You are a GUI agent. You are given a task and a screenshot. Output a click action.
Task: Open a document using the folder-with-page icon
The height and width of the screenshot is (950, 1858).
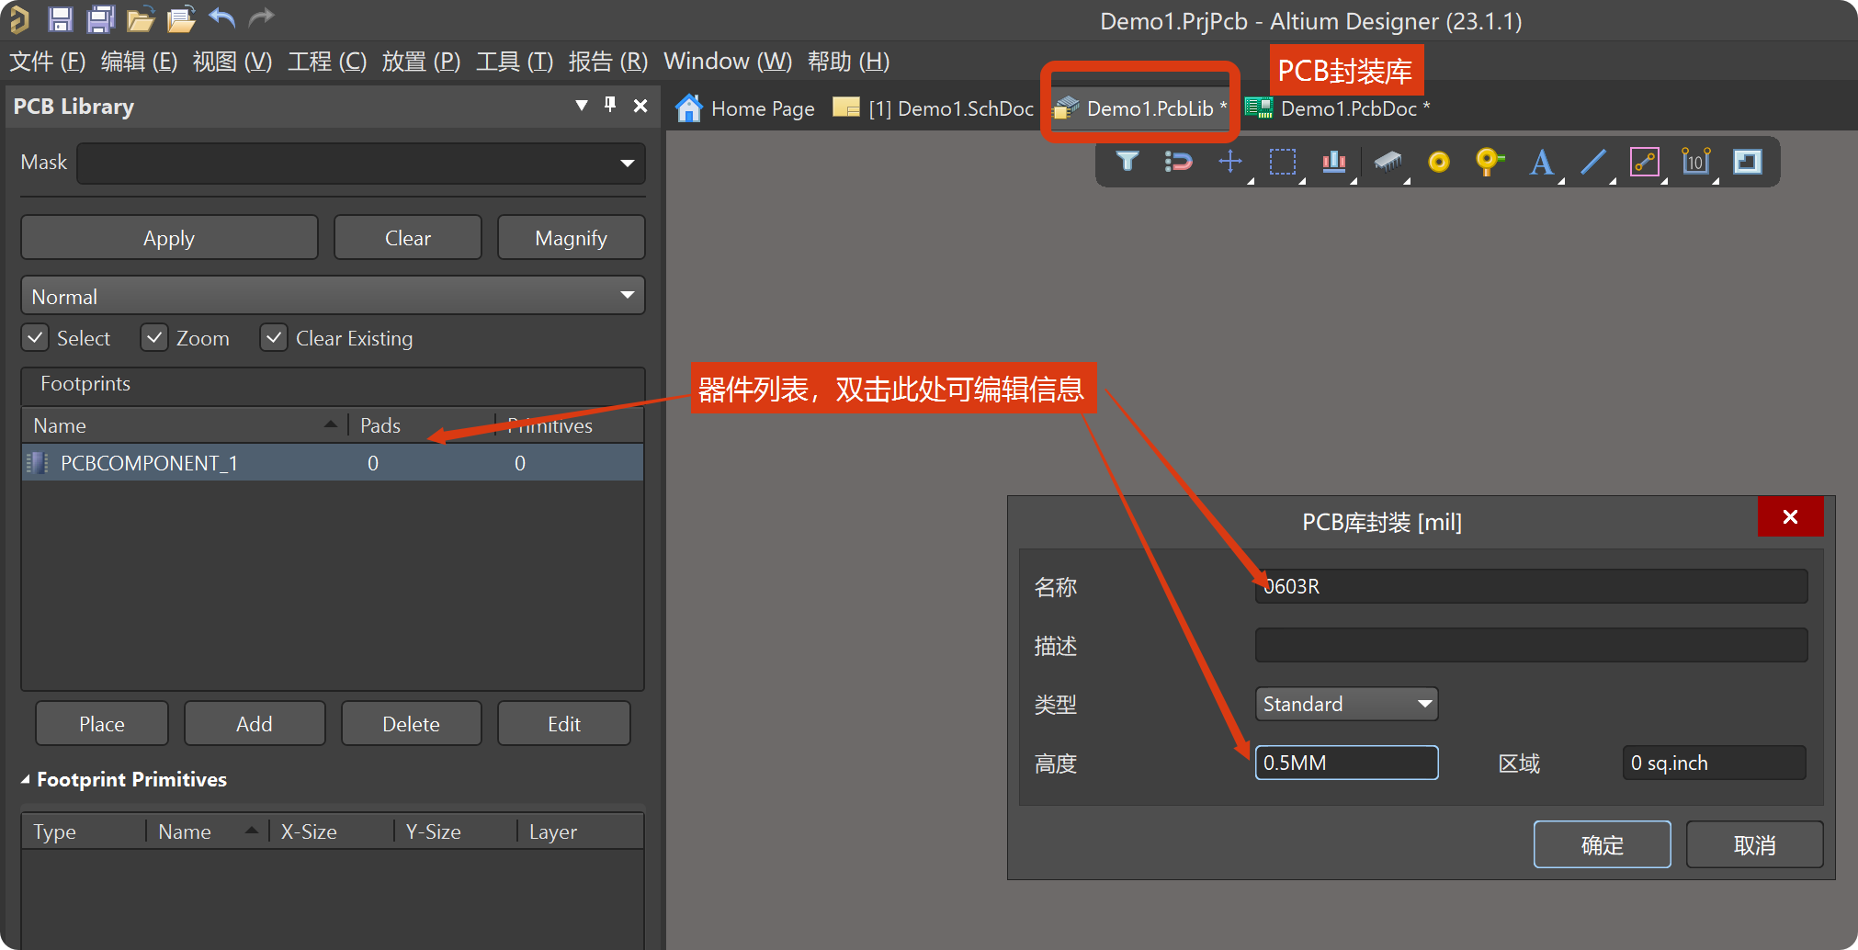182,18
